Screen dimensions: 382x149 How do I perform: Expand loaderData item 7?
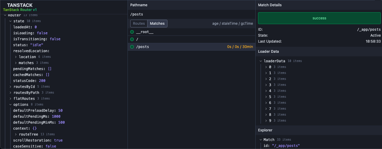266,109
